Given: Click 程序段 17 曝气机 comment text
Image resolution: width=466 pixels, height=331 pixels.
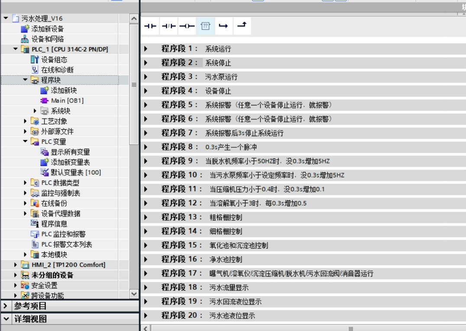Looking at the screenshot, I should (x=291, y=274).
